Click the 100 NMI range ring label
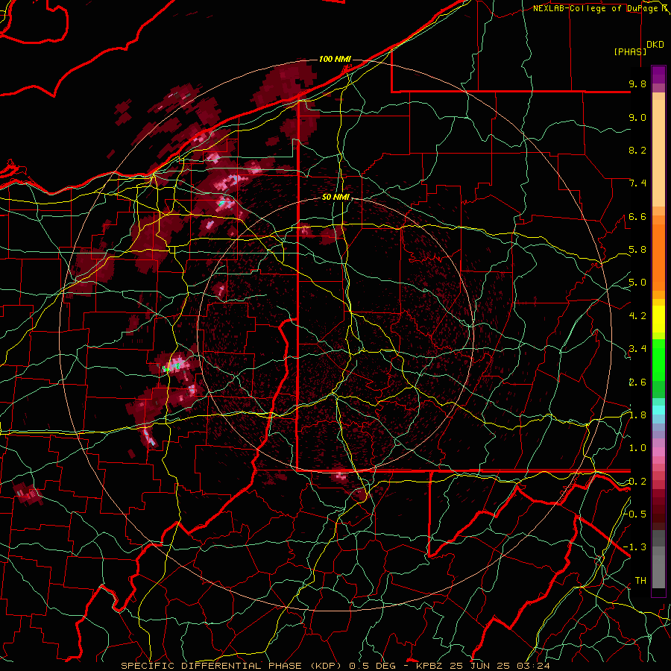The image size is (671, 671). tap(335, 59)
